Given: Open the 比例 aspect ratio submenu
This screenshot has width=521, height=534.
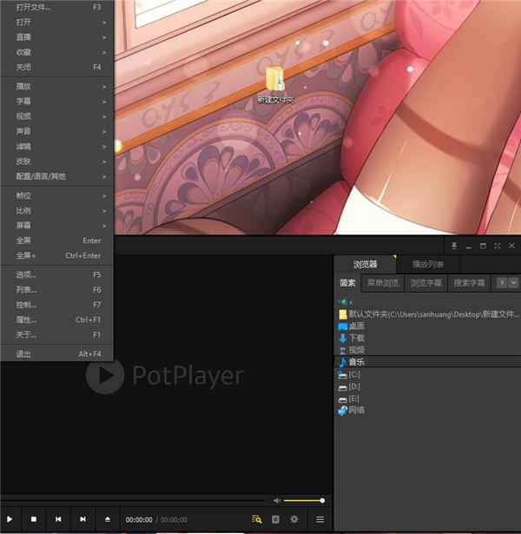Looking at the screenshot, I should [57, 211].
